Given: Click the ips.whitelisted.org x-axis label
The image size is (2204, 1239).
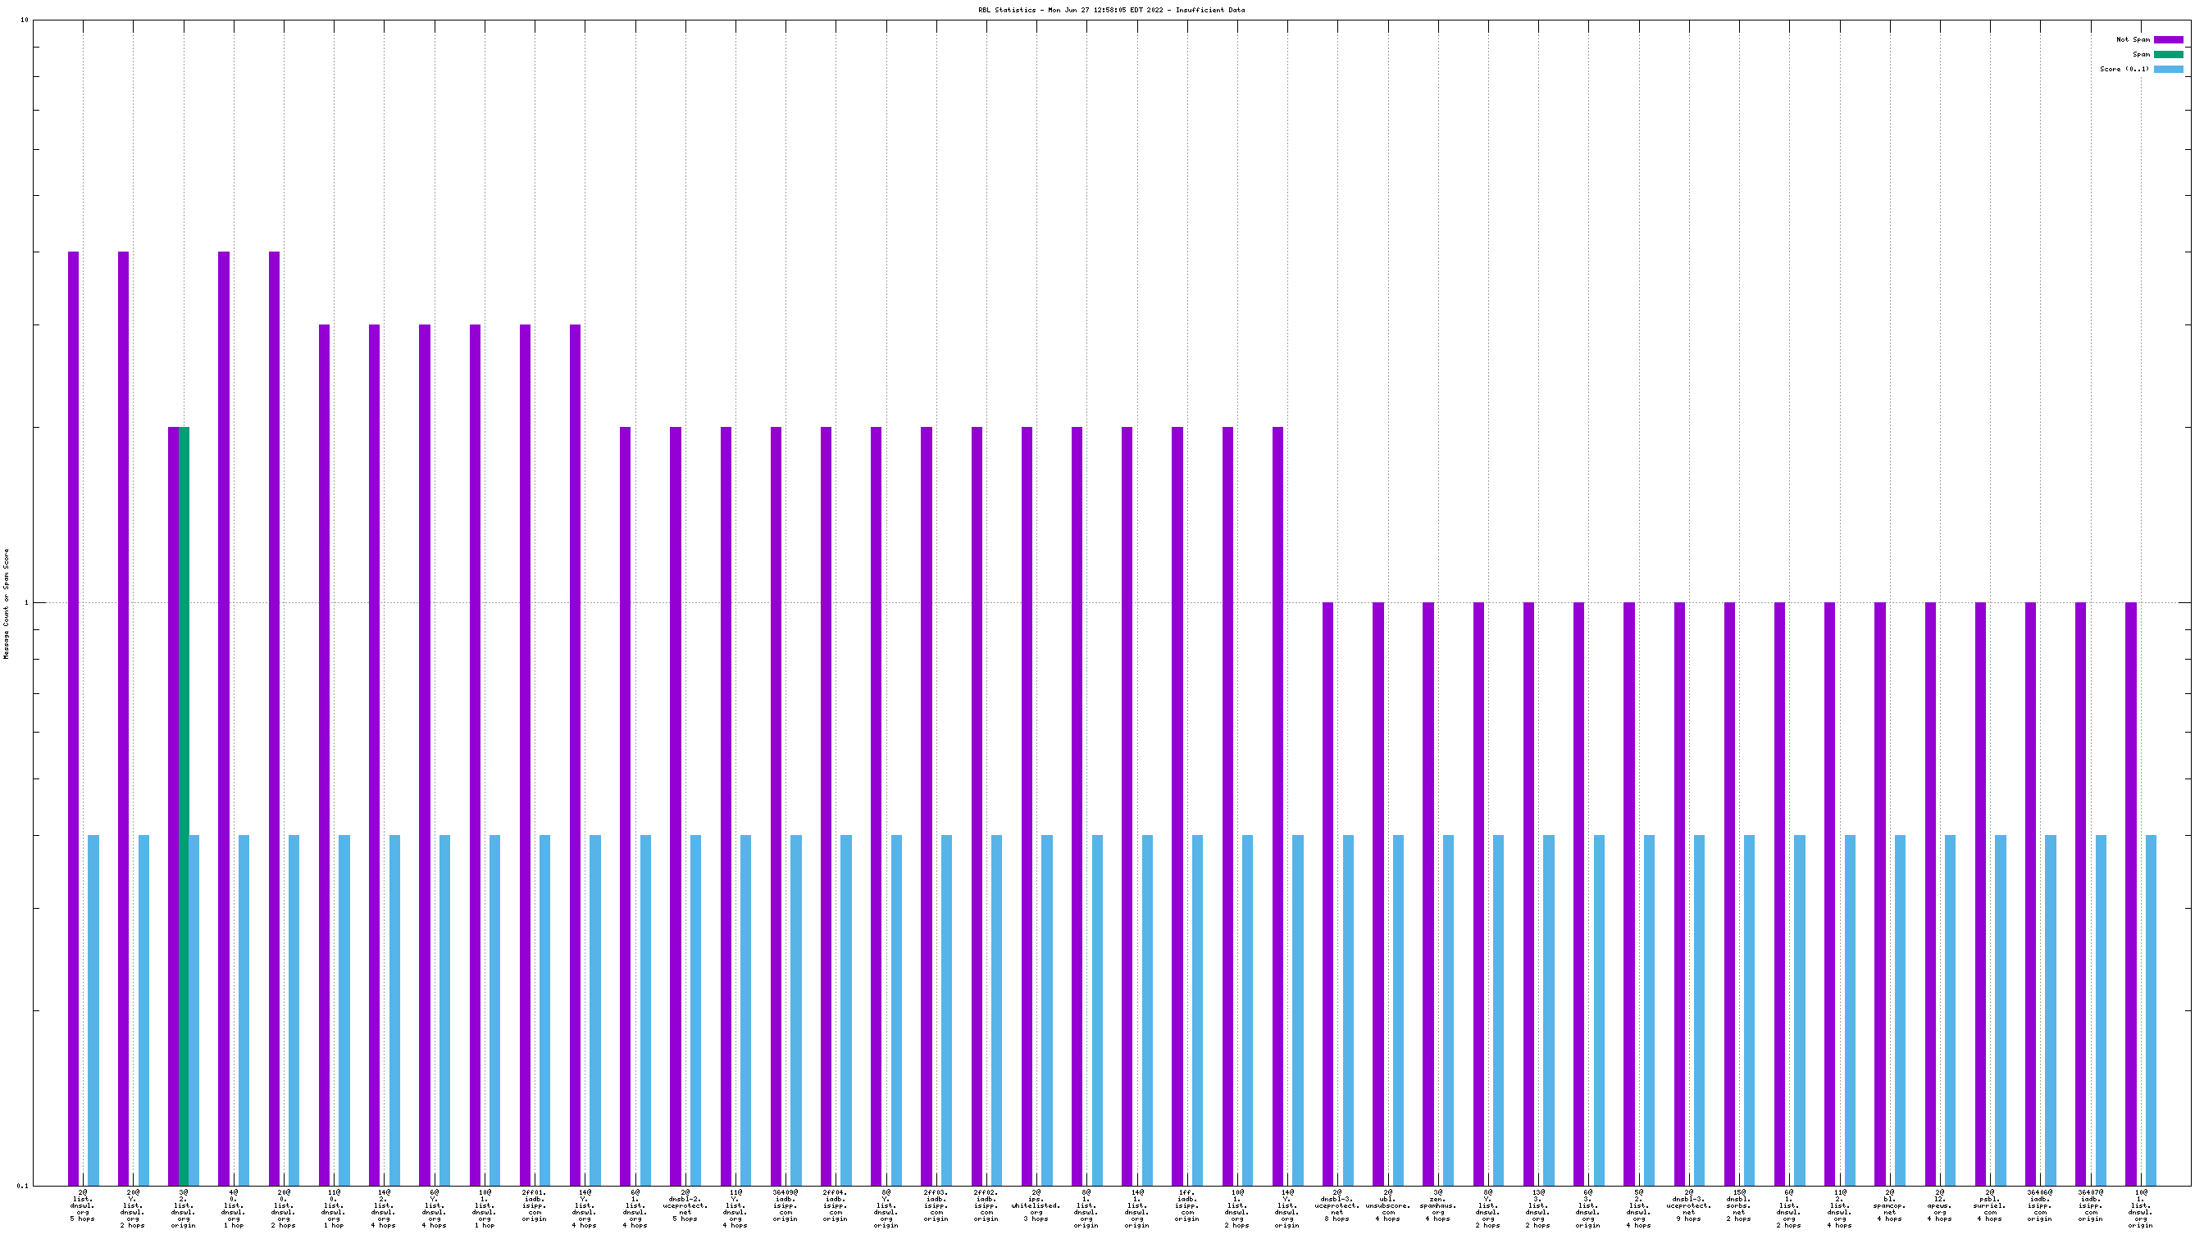Looking at the screenshot, I should pos(1036,1205).
